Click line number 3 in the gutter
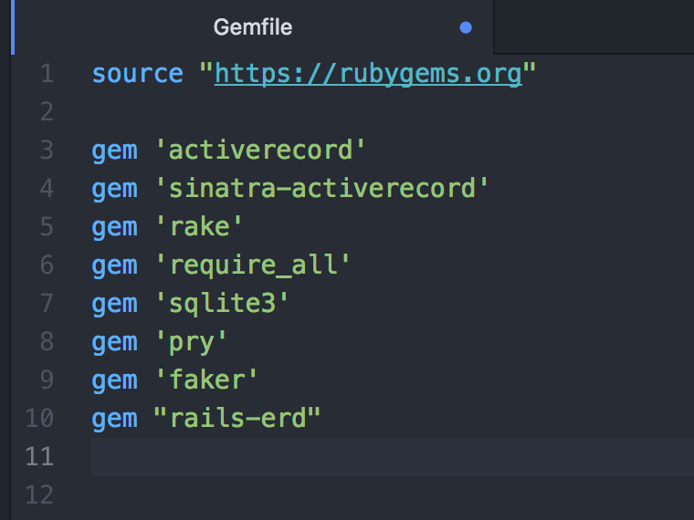Screen dimensions: 694x520 [47, 151]
